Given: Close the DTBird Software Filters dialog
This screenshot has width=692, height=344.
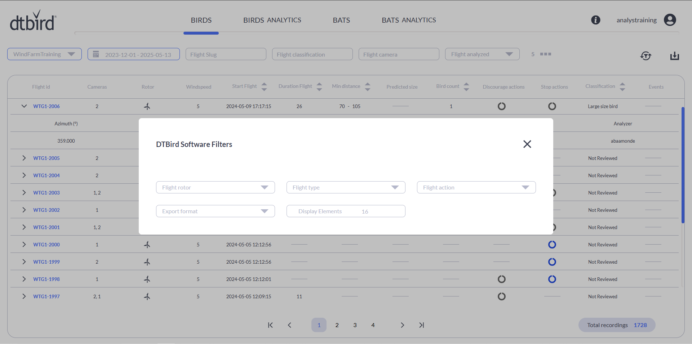Looking at the screenshot, I should pyautogui.click(x=527, y=144).
